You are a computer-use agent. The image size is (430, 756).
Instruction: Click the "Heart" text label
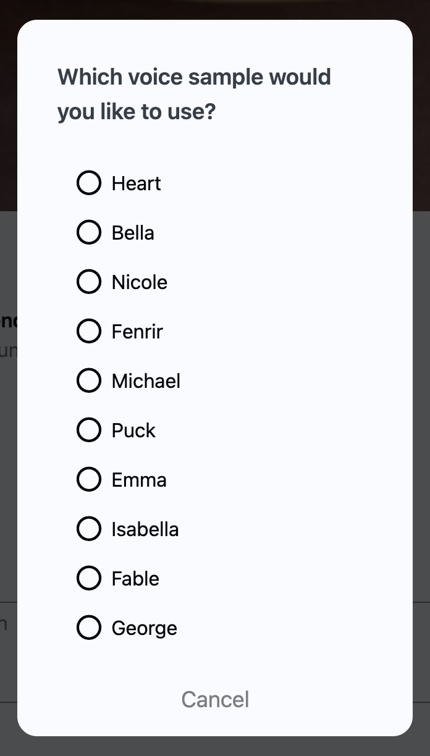[x=136, y=183]
